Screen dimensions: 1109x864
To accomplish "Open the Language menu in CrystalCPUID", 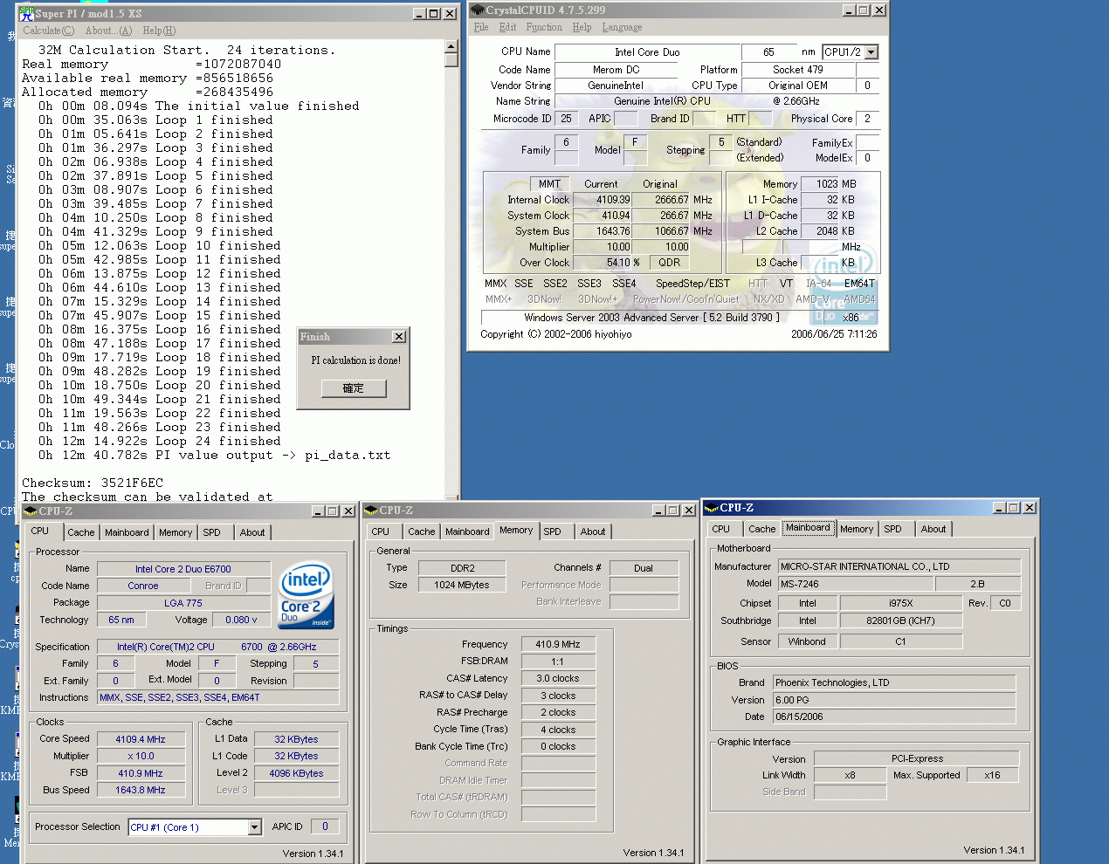I will (622, 27).
